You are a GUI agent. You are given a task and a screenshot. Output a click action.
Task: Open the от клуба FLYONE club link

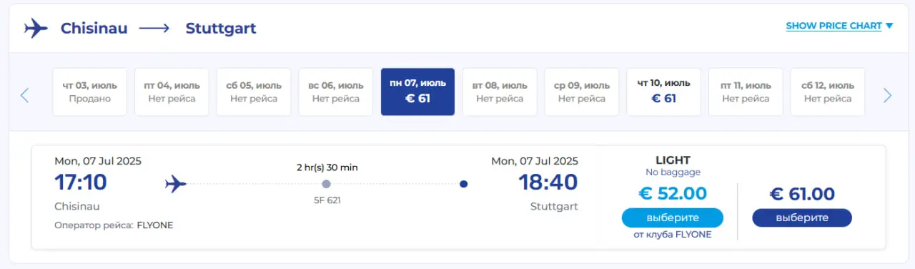[673, 235]
